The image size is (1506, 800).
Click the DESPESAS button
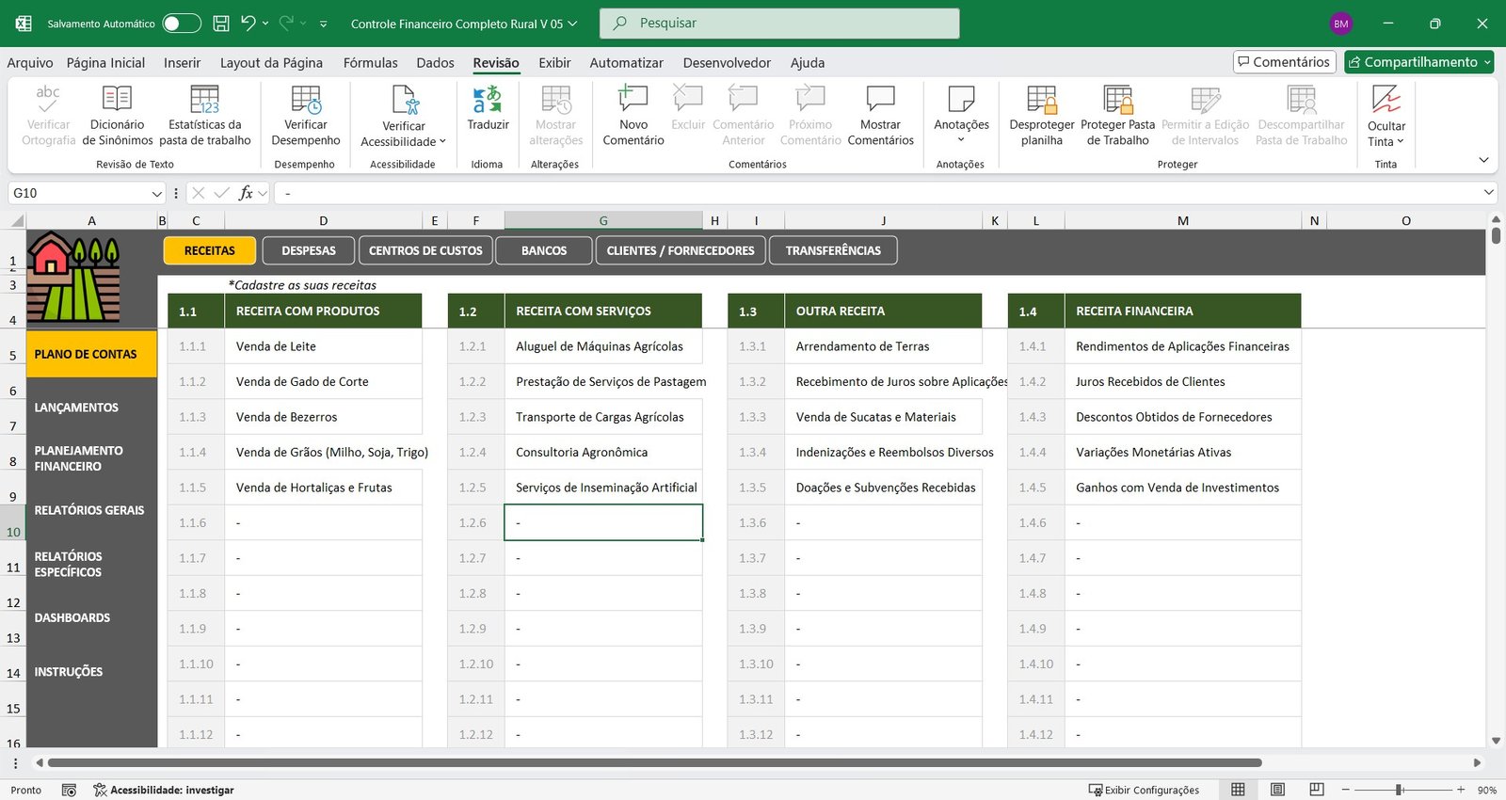coord(309,250)
